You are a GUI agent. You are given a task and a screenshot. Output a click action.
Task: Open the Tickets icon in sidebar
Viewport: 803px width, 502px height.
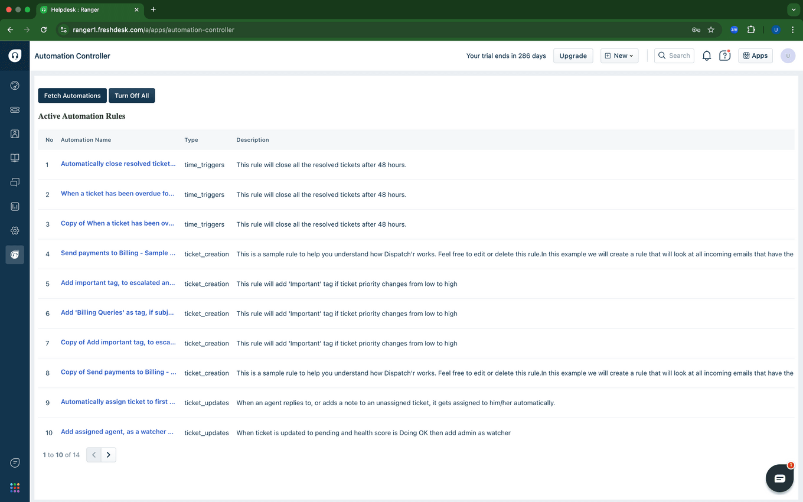pyautogui.click(x=15, y=110)
